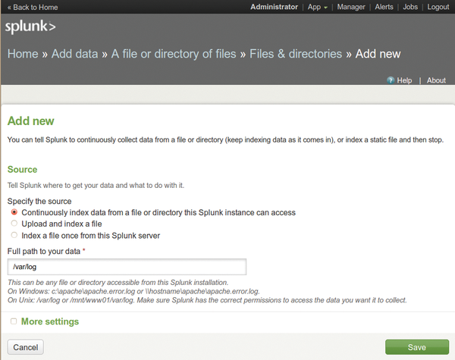
Task: Click the Full path to your data field
Action: 127,267
